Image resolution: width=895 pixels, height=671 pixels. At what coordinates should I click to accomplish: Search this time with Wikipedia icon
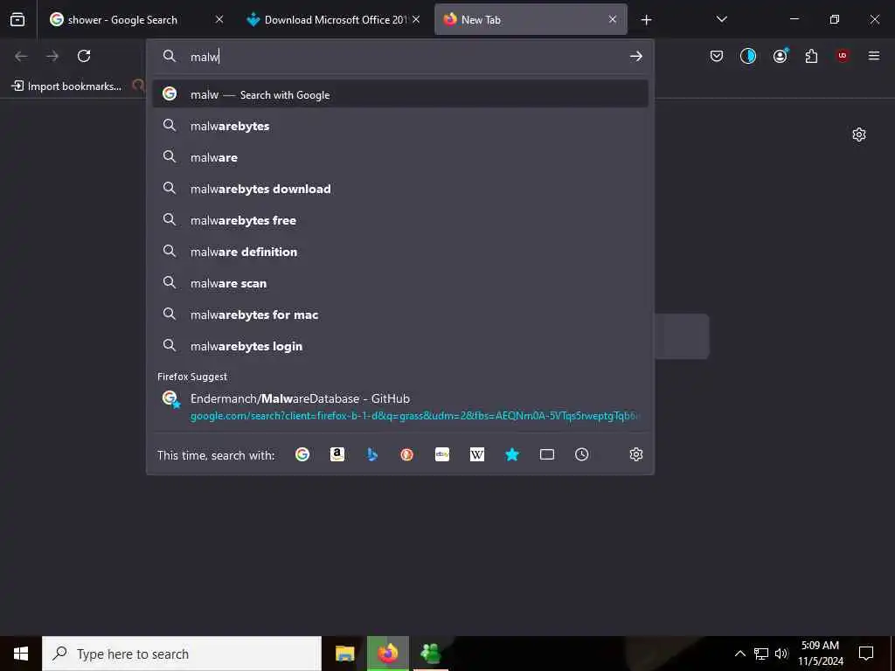pyautogui.click(x=477, y=454)
